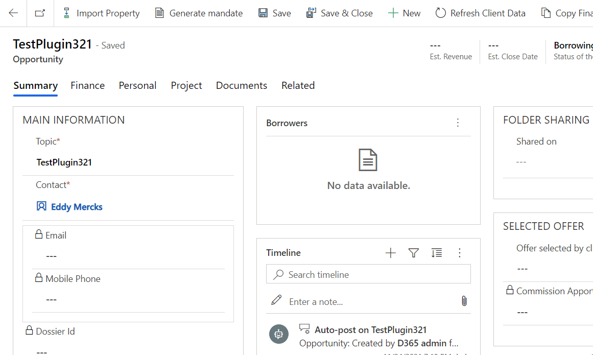This screenshot has height=355, width=593.
Task: Click the New record button
Action: pyautogui.click(x=404, y=13)
